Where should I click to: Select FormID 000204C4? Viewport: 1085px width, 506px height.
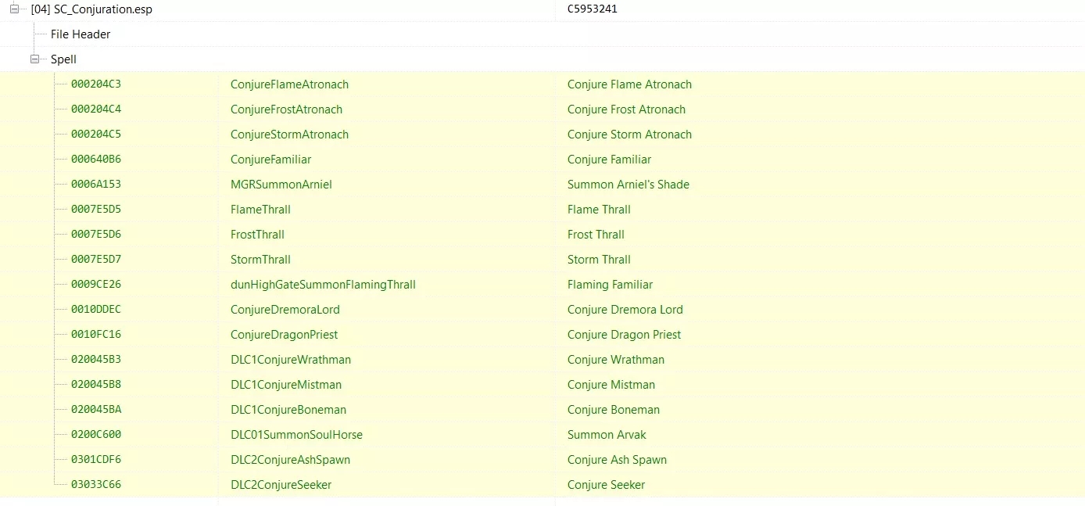point(96,109)
